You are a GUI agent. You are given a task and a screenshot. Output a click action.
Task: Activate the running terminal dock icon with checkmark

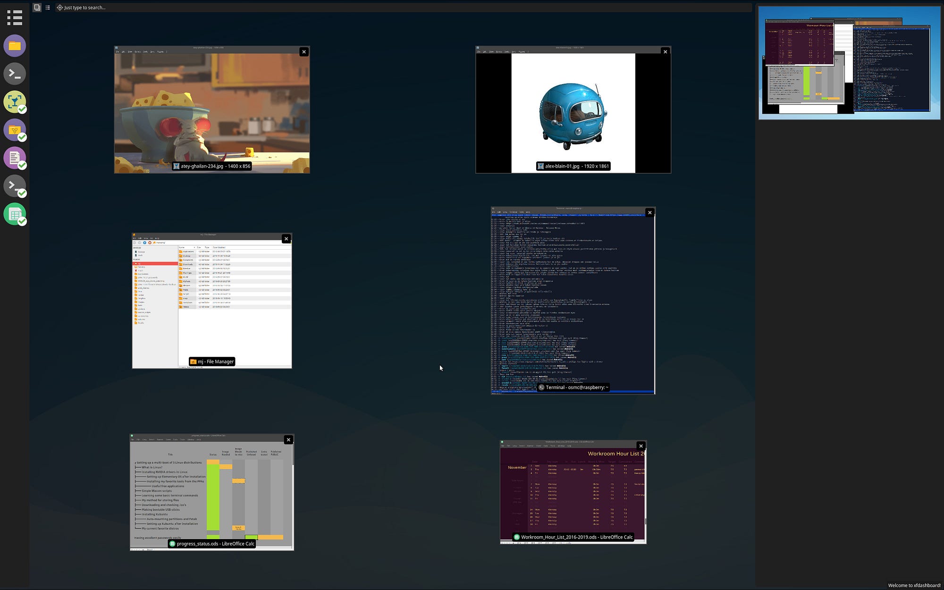click(15, 186)
